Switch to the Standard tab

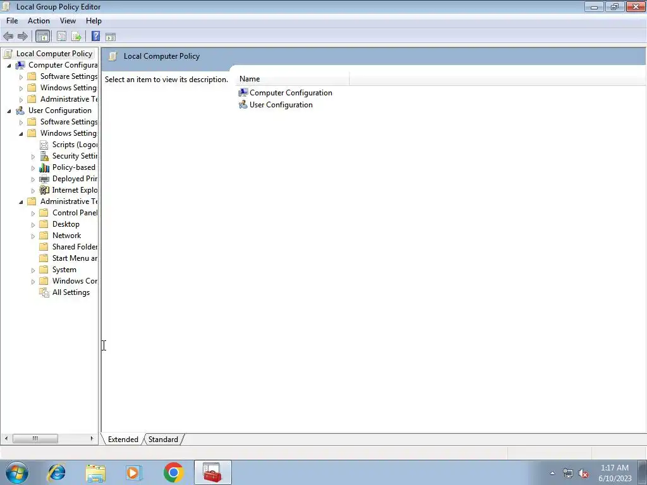click(163, 440)
